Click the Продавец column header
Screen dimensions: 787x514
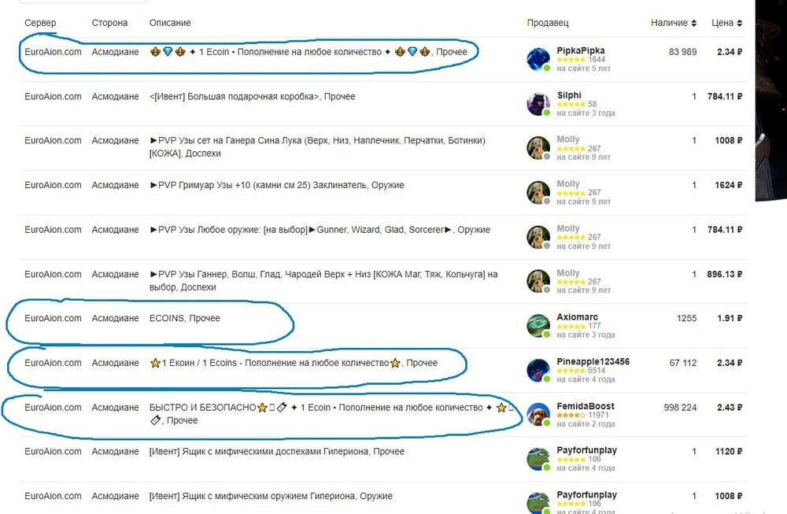pos(548,23)
